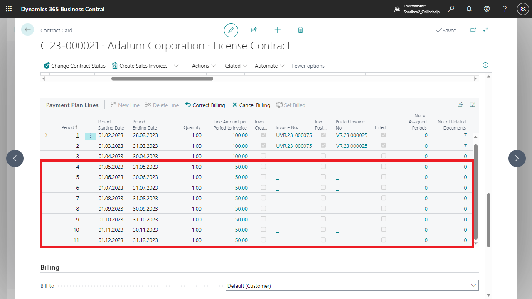This screenshot has height=299, width=532.
Task: Expand the chevron next to Create Sales Invoices
Action: 176,66
